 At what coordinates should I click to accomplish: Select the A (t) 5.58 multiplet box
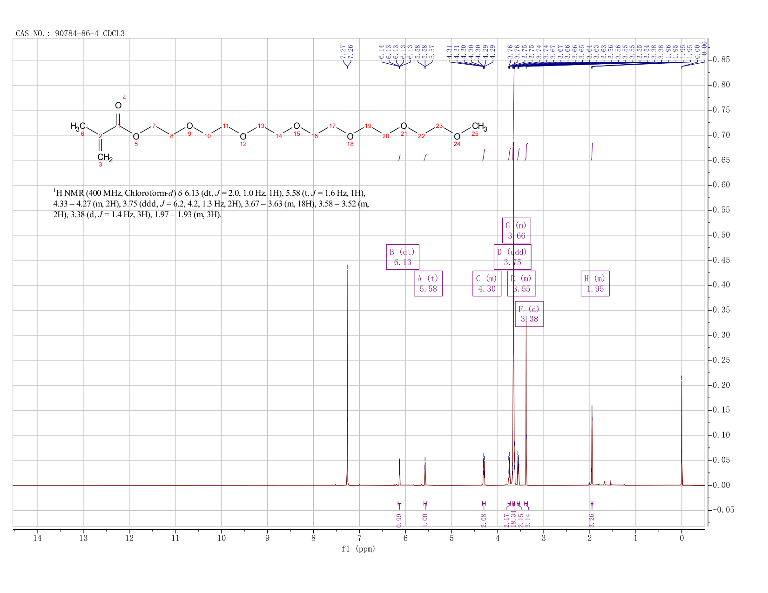[x=428, y=284]
